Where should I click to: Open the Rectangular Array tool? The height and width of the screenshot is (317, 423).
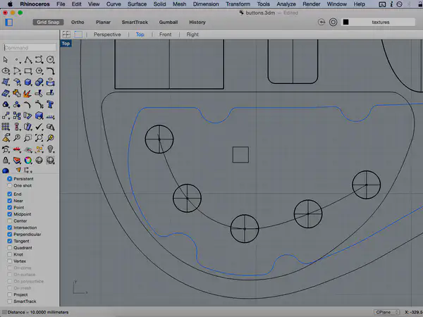[6, 127]
